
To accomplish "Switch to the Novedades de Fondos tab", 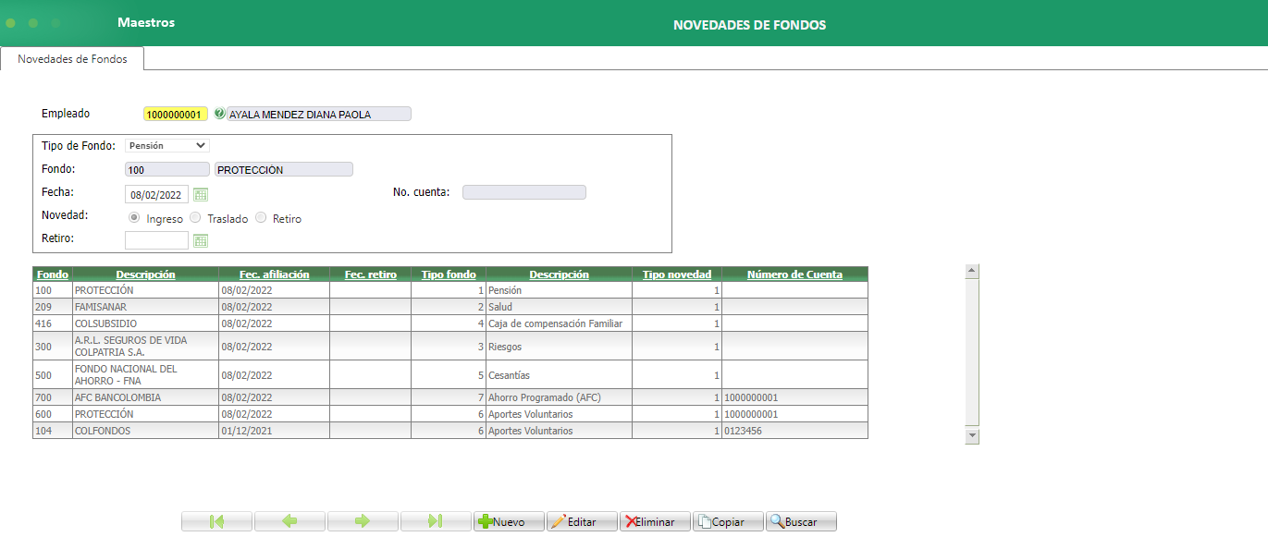I will 71,57.
